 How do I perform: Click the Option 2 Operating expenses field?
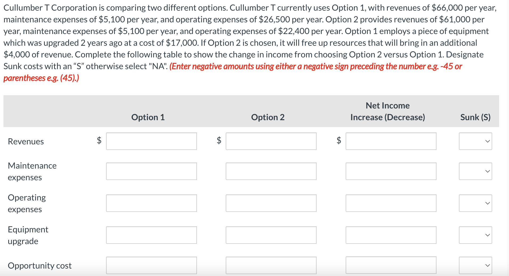[271, 203]
